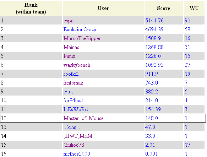
Task: Click the User column header
Action: point(103,8)
